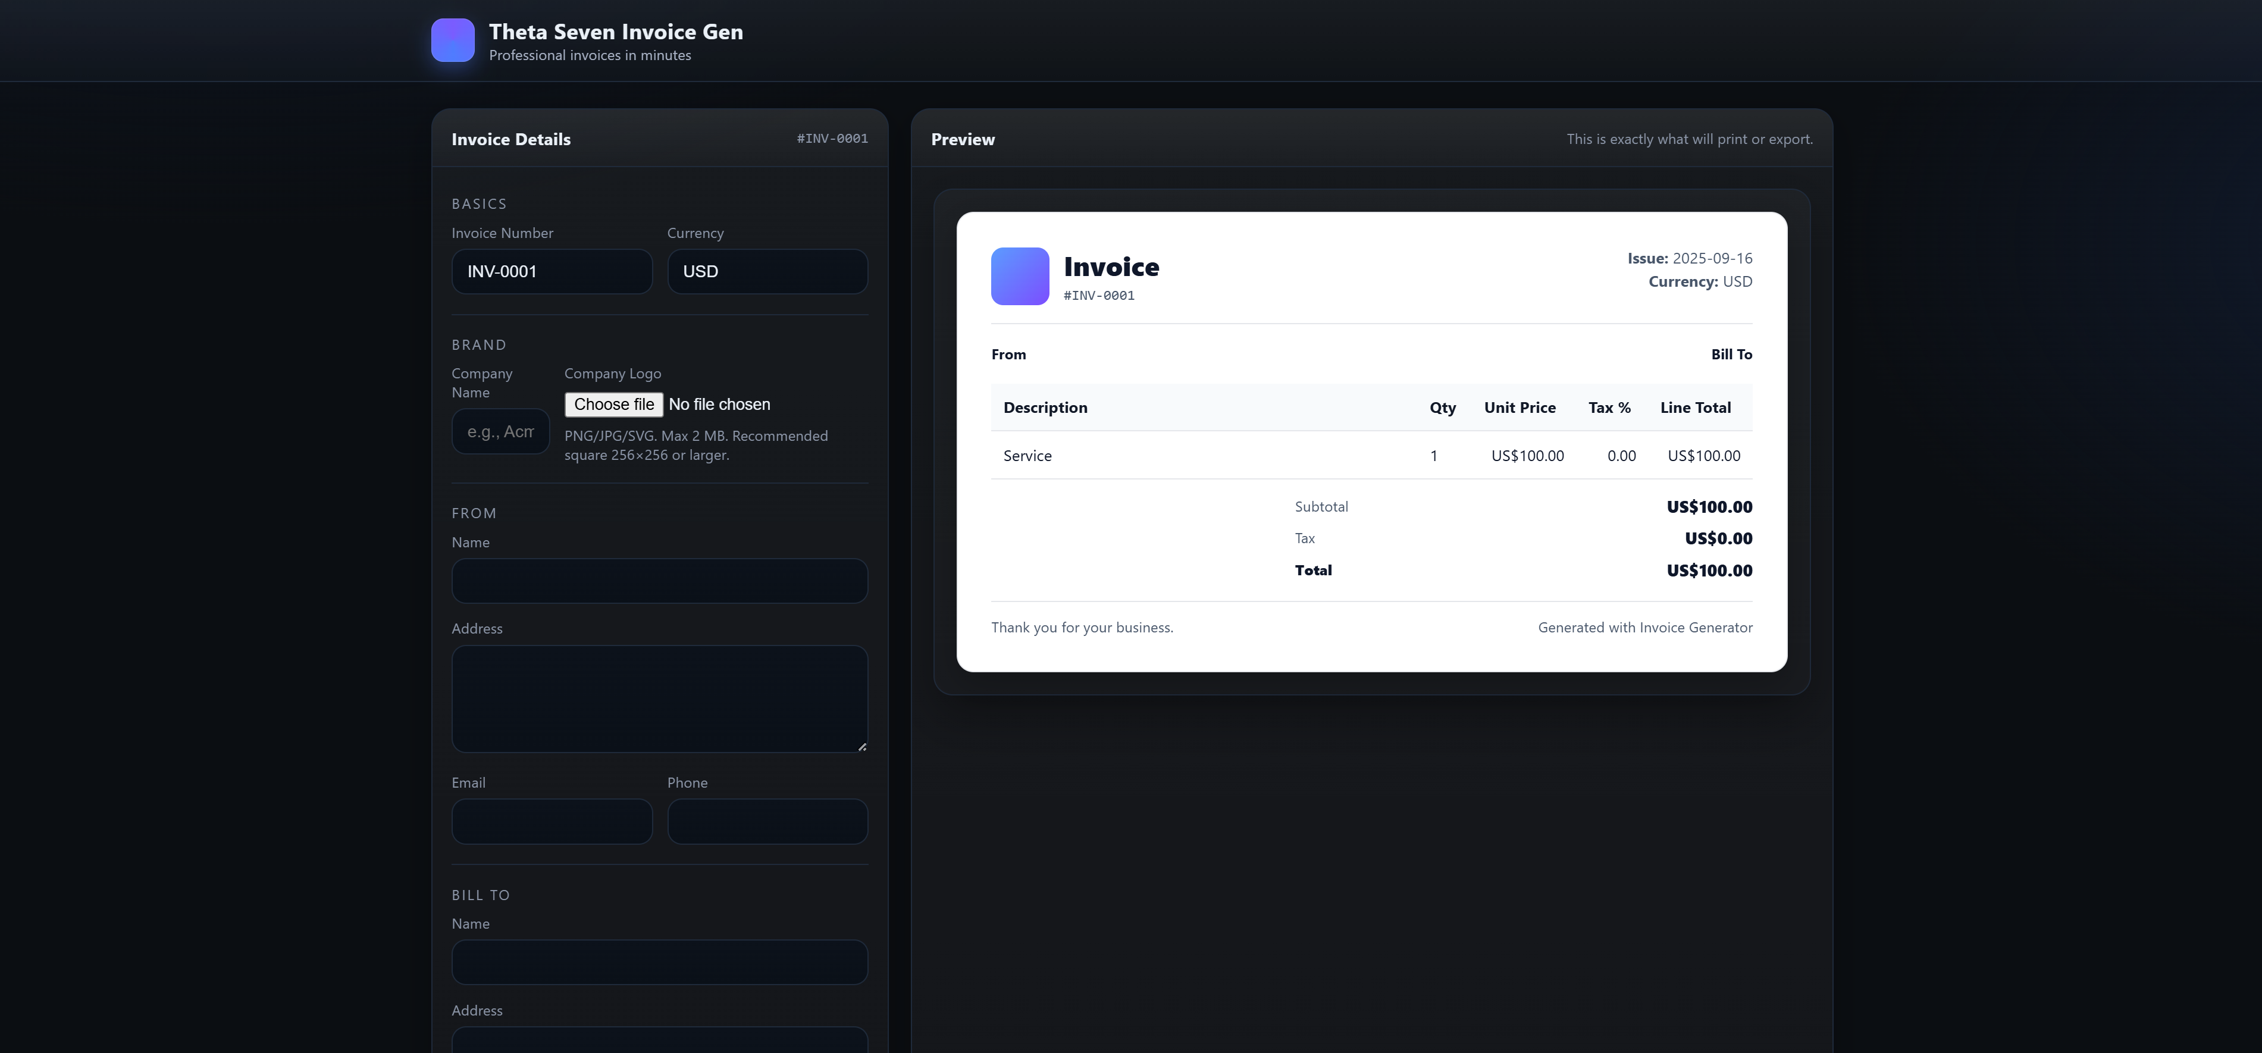Click "Currency: USD" in the preview
The width and height of the screenshot is (2262, 1053).
coord(1700,281)
